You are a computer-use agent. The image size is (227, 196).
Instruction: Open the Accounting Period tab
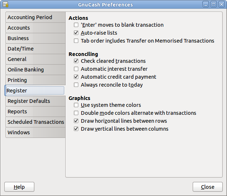(x=35, y=17)
